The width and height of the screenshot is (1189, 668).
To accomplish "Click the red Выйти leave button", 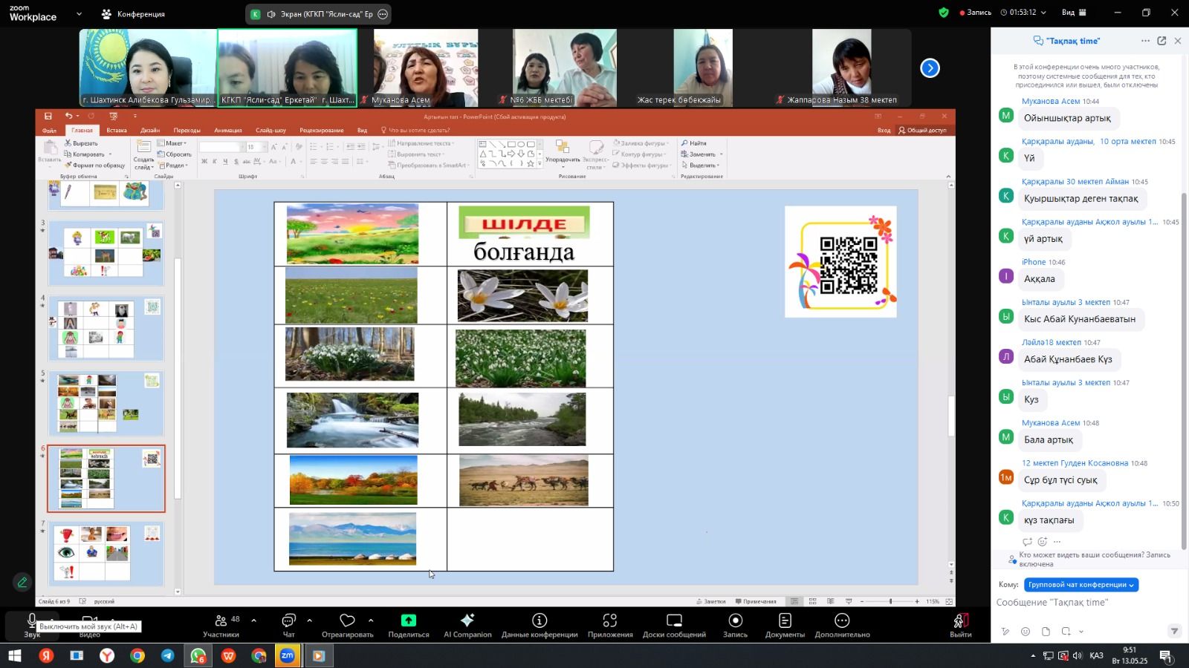I will pyautogui.click(x=960, y=620).
